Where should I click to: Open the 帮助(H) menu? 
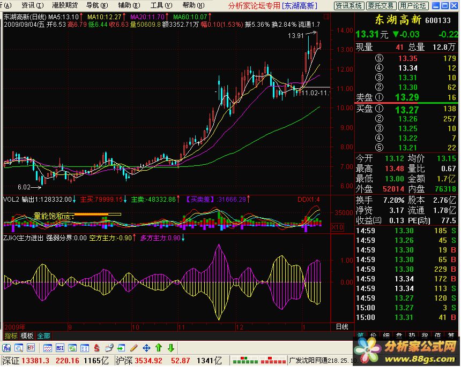click(x=193, y=5)
